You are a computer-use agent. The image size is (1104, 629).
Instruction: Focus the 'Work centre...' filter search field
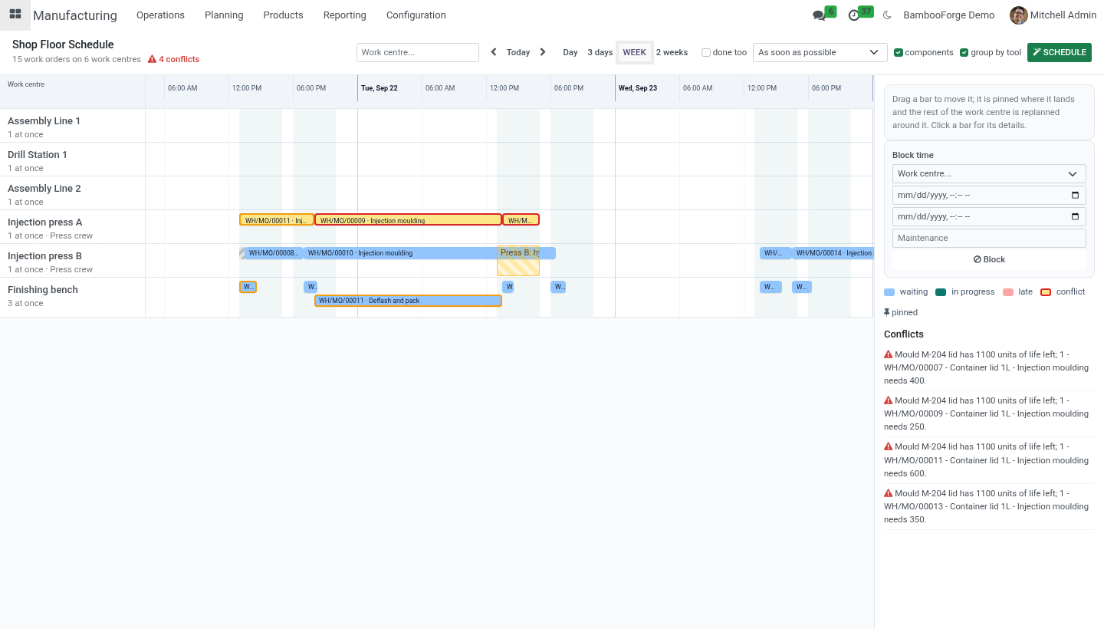coord(418,52)
